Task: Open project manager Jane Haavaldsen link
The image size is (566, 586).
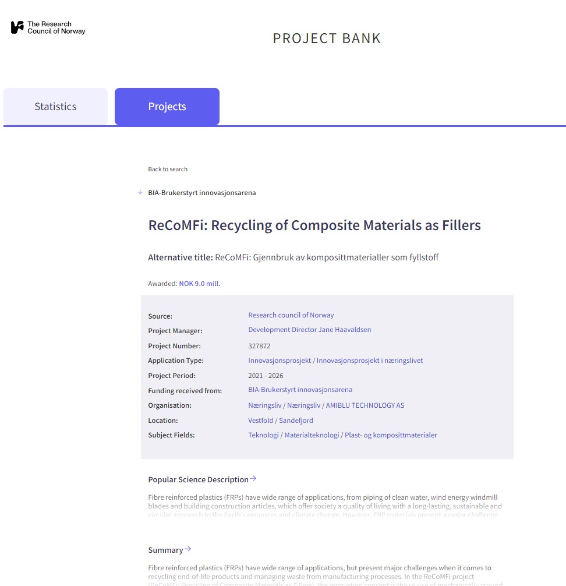Action: [x=310, y=330]
